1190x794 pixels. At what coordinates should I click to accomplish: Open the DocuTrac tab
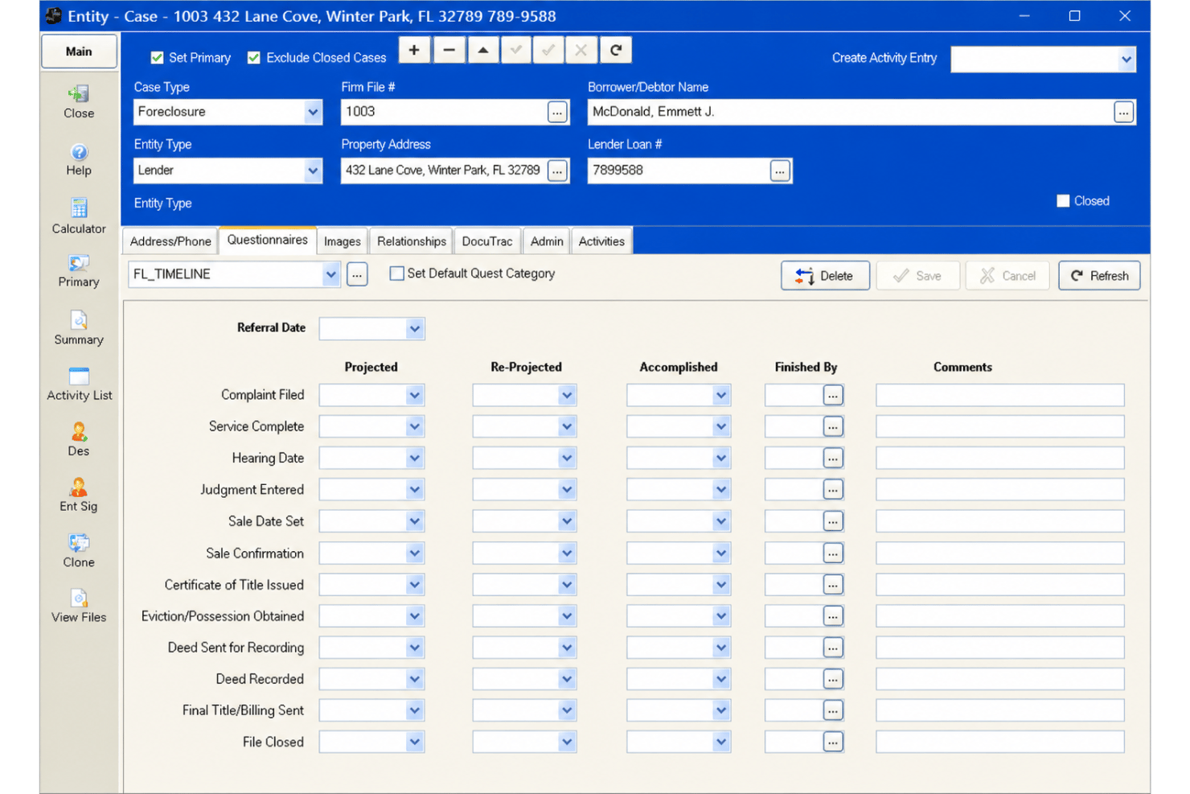click(487, 241)
